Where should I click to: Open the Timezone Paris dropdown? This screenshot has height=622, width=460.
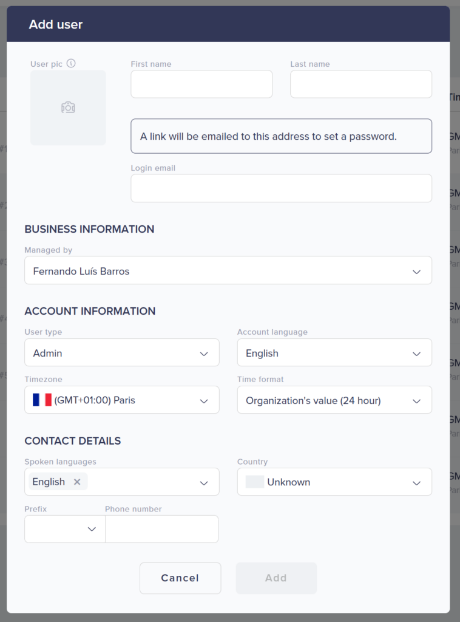point(121,400)
